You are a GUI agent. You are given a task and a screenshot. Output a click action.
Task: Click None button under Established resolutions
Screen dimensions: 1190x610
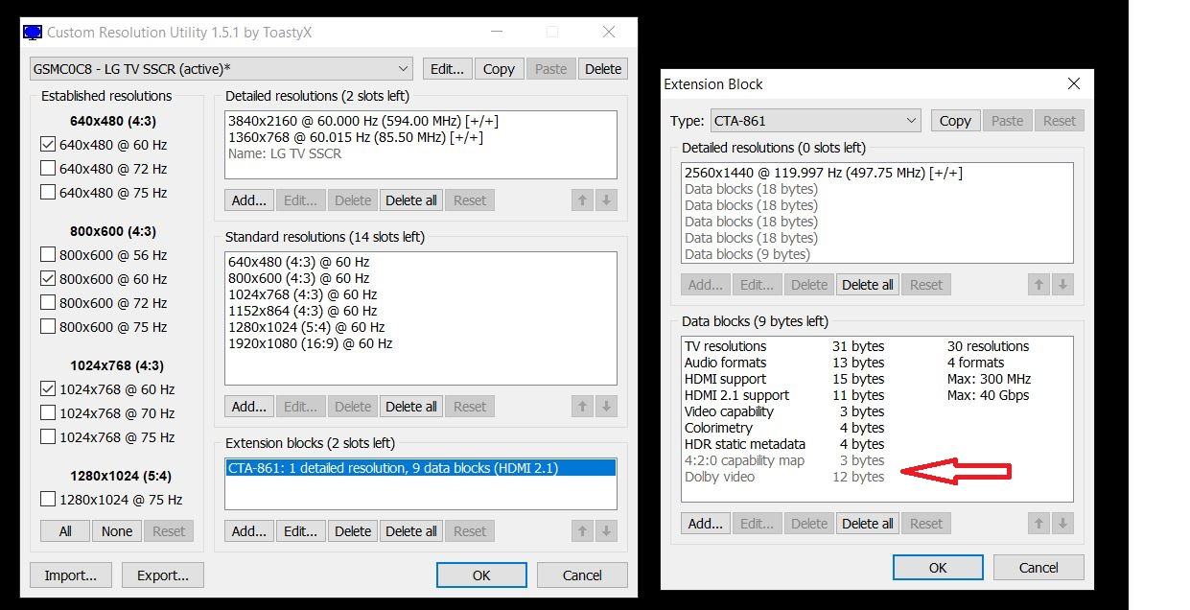117,531
